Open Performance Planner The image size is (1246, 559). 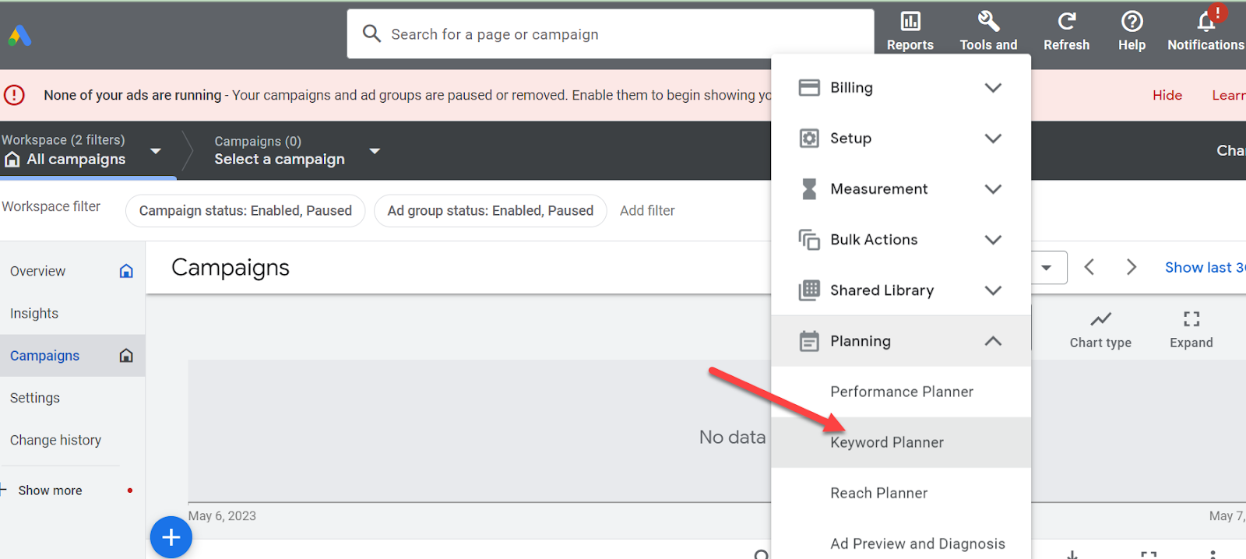coord(901,392)
